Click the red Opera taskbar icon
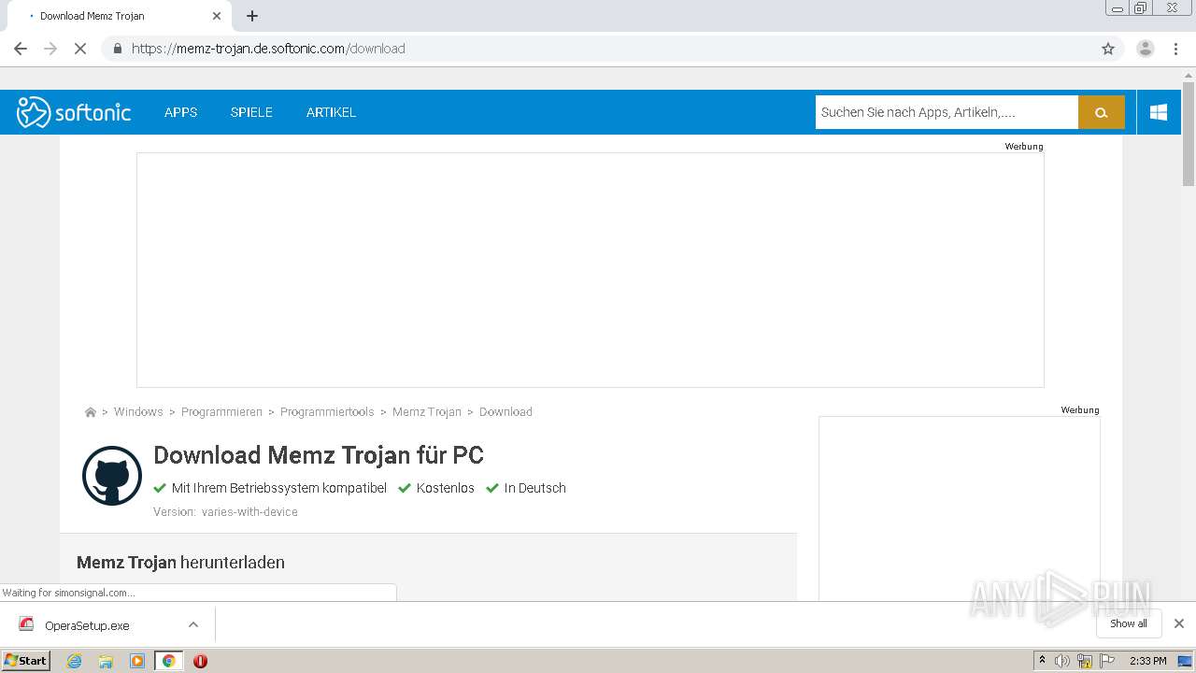The width and height of the screenshot is (1196, 673). click(200, 661)
